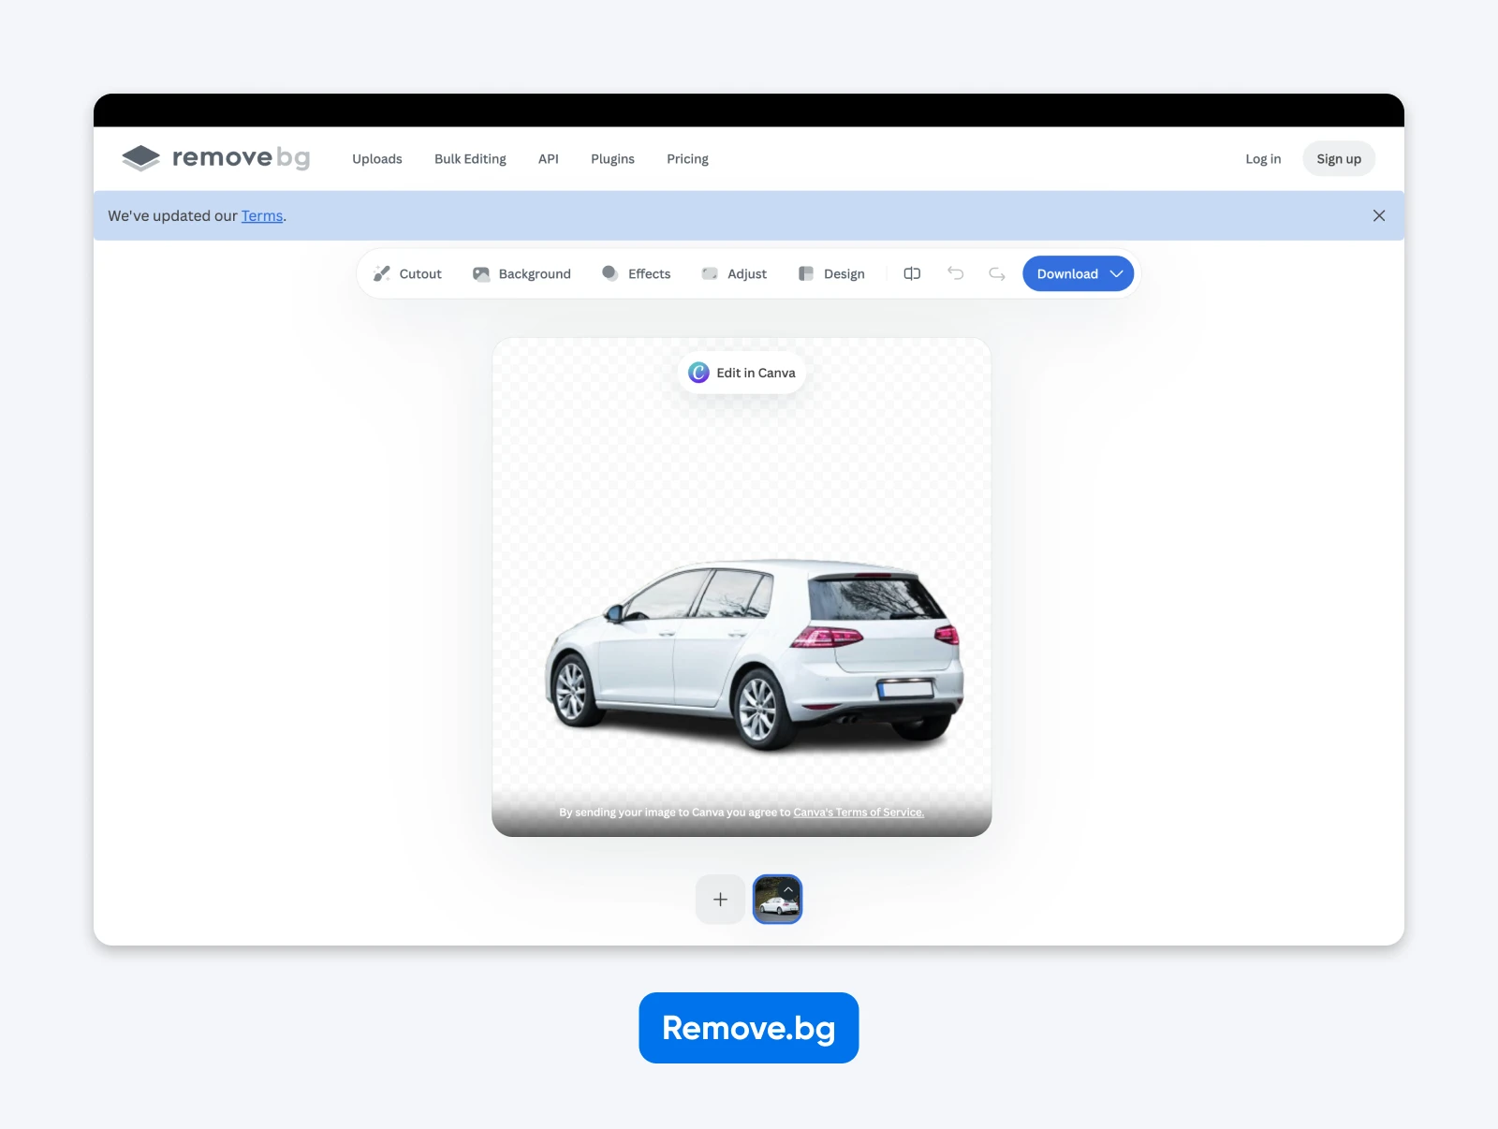Open Canva's Terms of Service link

[858, 812]
